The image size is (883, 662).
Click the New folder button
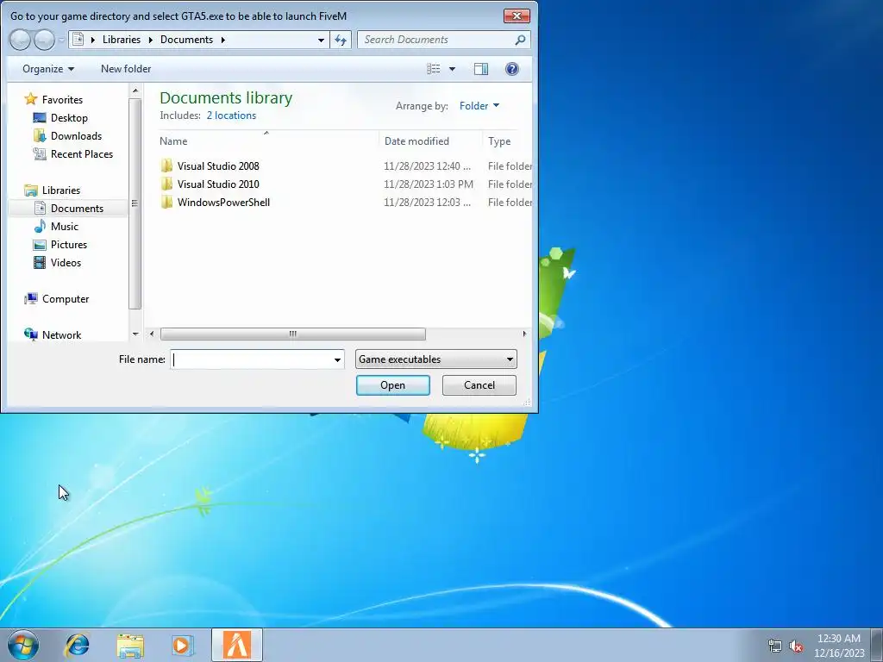tap(126, 69)
